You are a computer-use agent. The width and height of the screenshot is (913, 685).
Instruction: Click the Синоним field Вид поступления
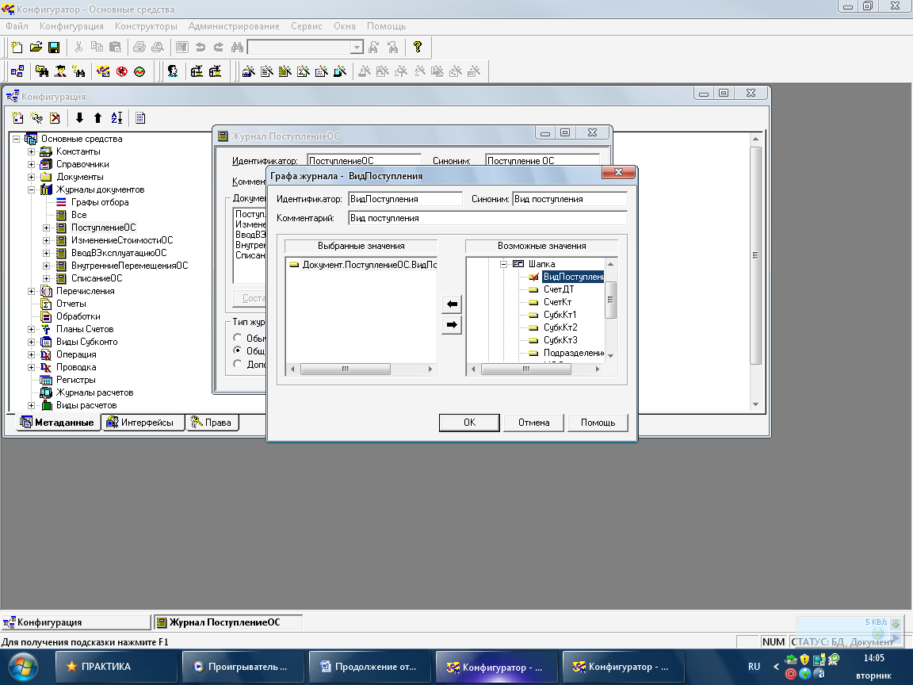pyautogui.click(x=570, y=199)
